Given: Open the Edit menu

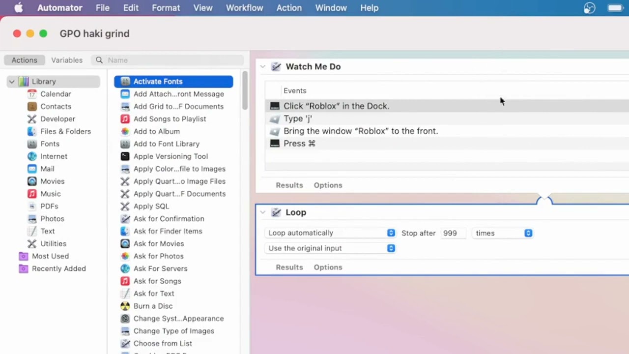Looking at the screenshot, I should pos(131,8).
